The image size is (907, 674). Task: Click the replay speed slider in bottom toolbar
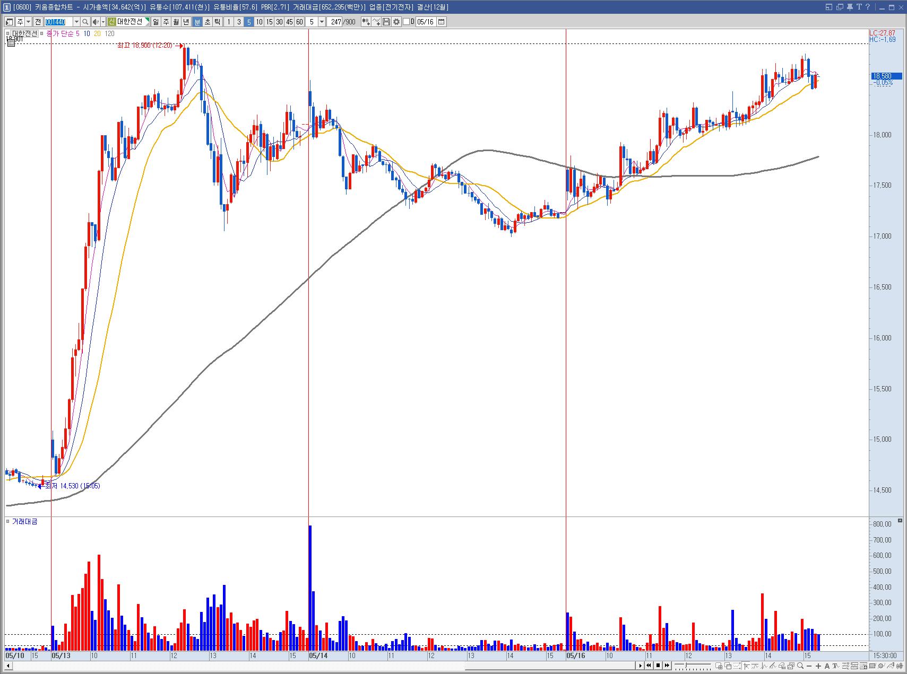[x=693, y=666]
